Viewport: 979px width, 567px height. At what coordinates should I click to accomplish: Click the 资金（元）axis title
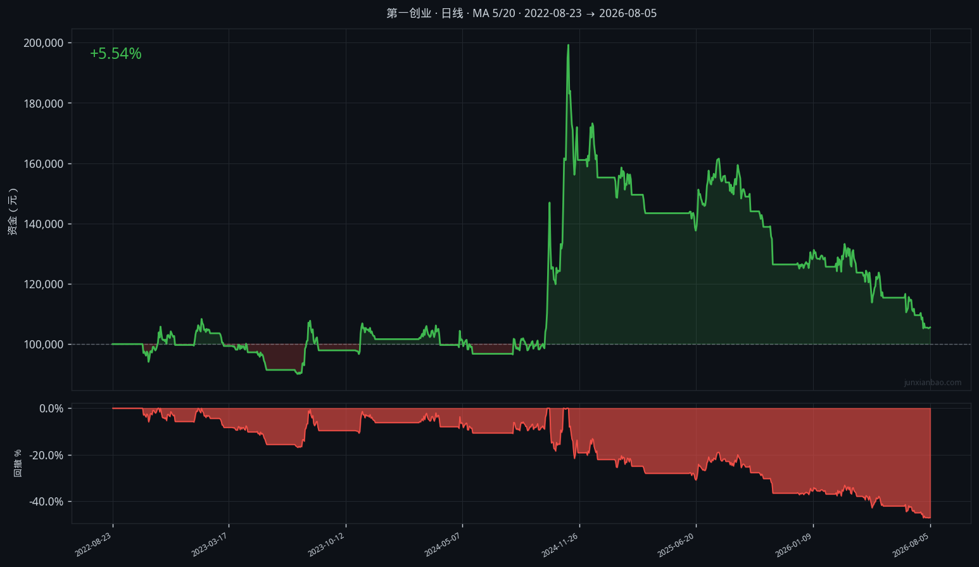[x=13, y=212]
